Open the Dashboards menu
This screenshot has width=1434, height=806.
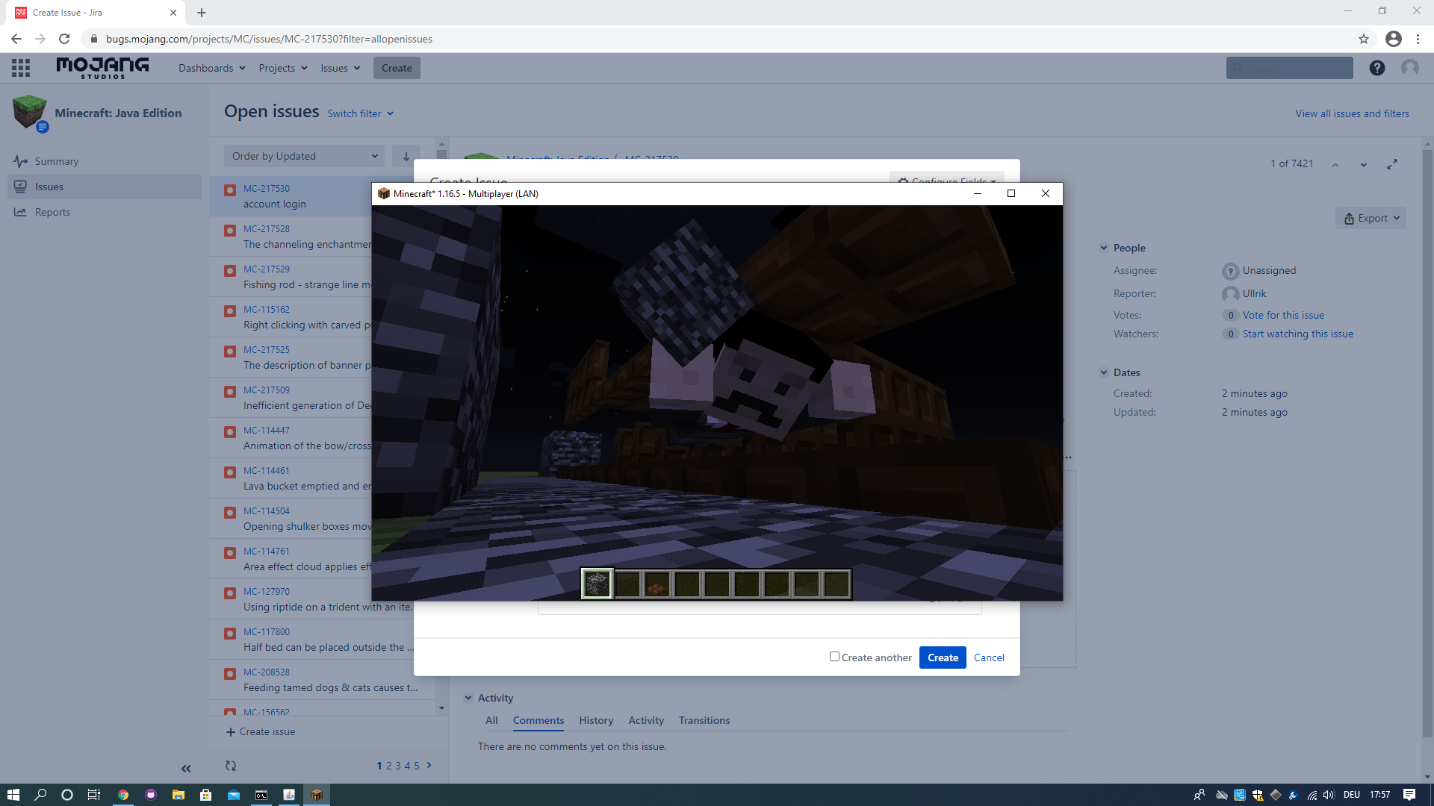pos(211,68)
